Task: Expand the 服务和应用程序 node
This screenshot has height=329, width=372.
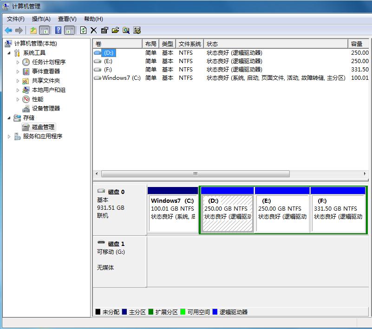Action: click(9, 136)
